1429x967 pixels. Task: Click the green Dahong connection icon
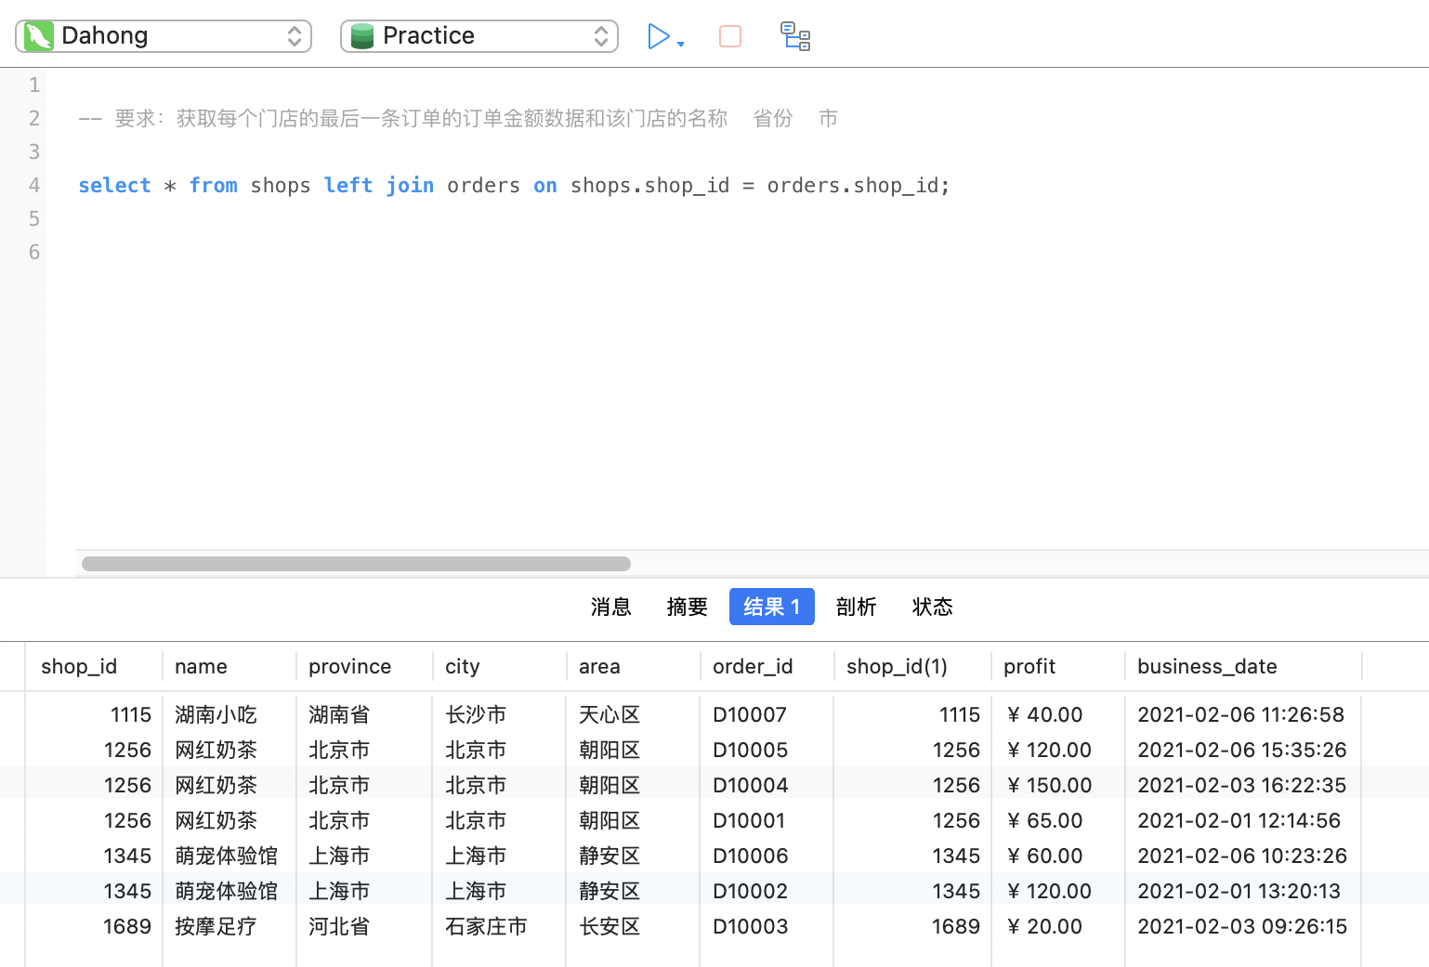[38, 36]
